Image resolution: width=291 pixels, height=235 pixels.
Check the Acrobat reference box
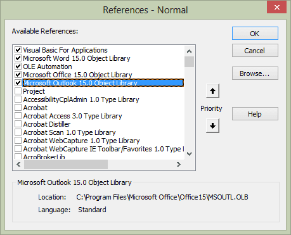[18, 108]
